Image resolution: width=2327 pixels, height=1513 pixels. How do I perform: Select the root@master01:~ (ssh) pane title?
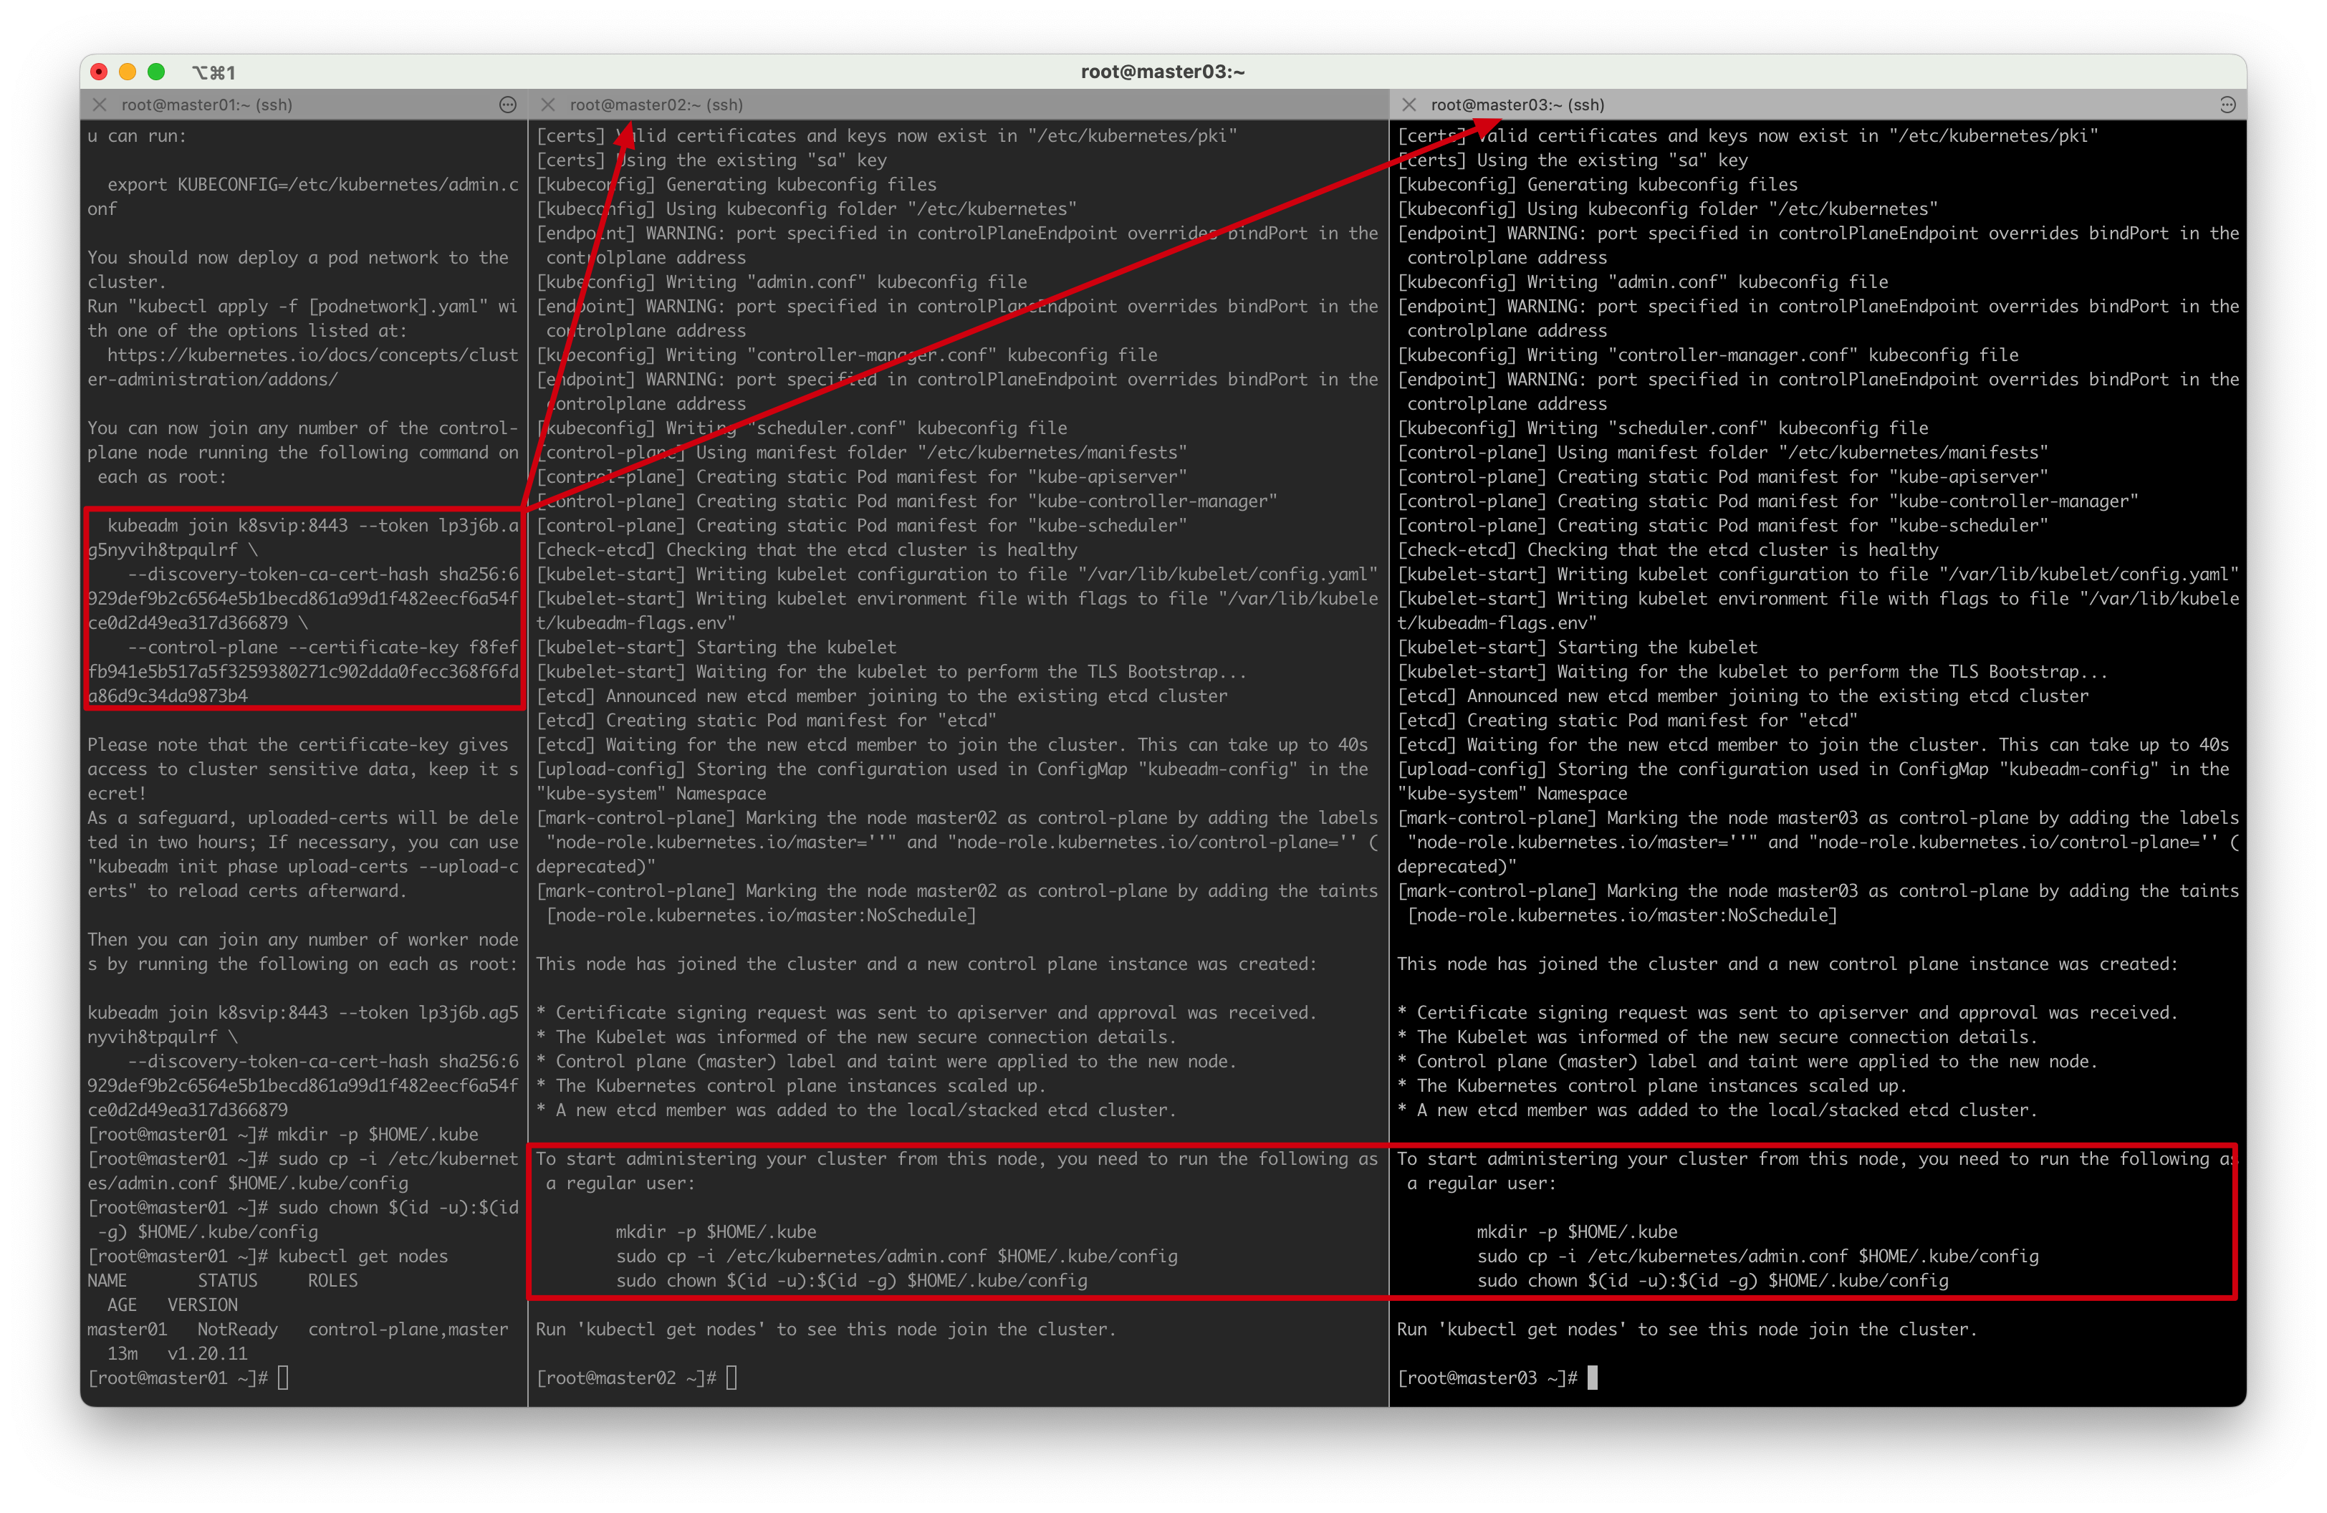pyautogui.click(x=206, y=105)
